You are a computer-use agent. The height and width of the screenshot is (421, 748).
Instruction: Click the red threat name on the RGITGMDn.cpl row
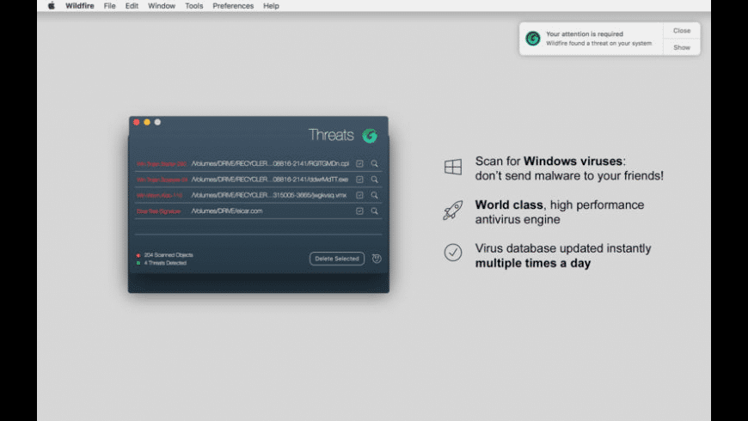tap(162, 163)
